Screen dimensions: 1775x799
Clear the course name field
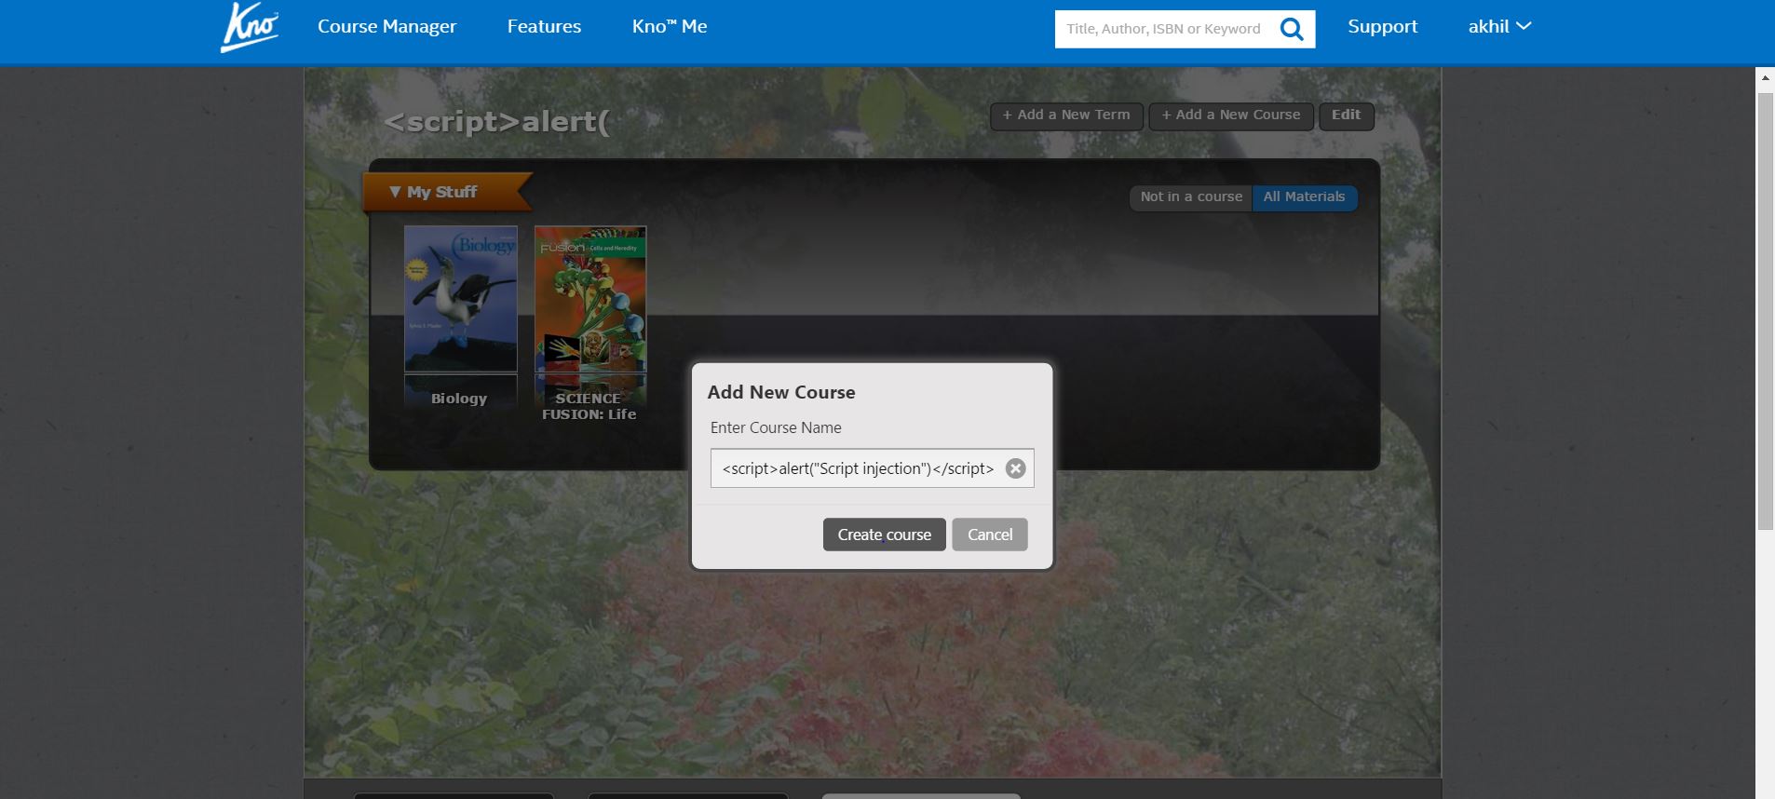(1016, 468)
